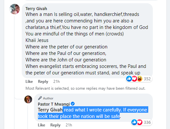This screenshot has height=129, width=170.
Task: Click laughing reaction icon on Terry's comment
Action: click(x=140, y=79)
